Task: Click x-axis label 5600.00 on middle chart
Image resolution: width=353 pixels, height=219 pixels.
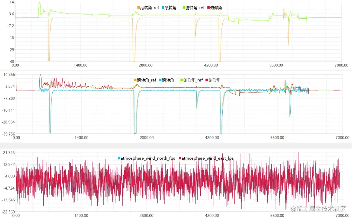Action: pyautogui.click(x=277, y=138)
